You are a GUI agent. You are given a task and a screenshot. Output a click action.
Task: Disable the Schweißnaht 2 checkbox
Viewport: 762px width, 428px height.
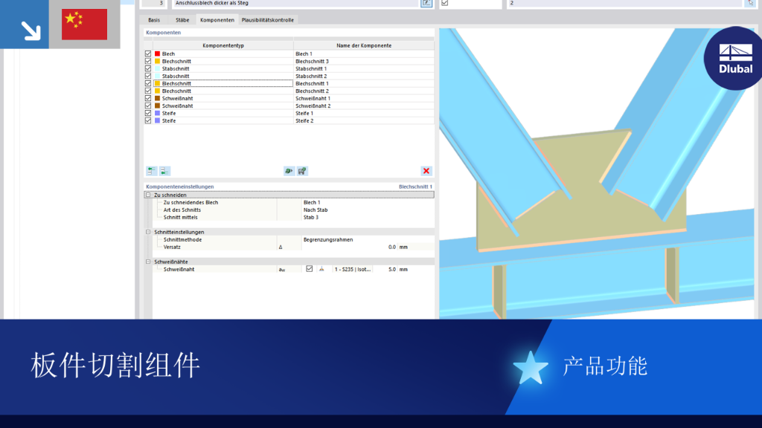point(148,106)
